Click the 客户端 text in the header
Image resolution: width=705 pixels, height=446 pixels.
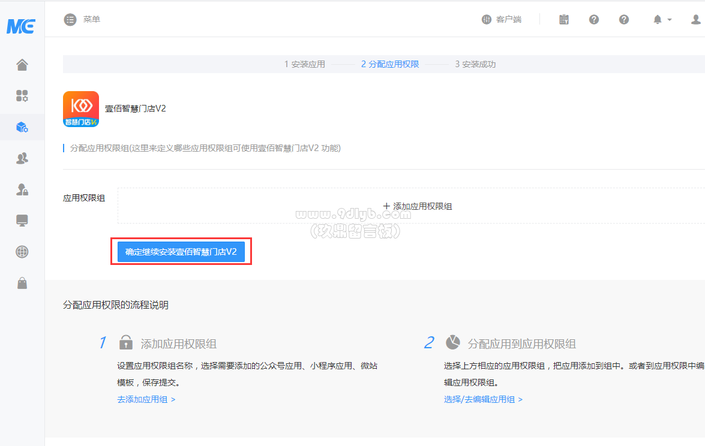[x=509, y=19]
